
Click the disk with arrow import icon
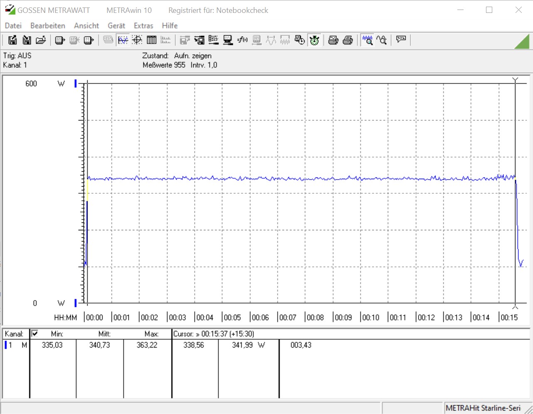pos(200,40)
